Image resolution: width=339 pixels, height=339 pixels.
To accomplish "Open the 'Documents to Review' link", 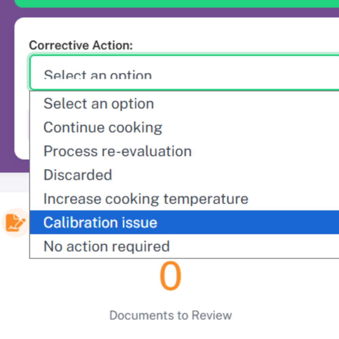I will 171,315.
